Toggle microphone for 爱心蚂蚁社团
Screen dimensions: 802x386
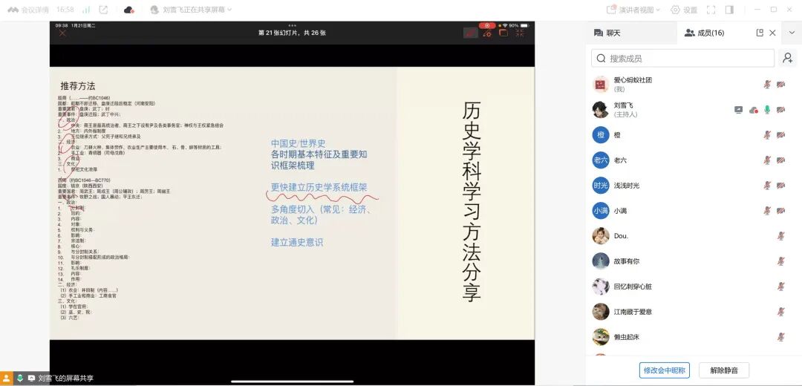click(767, 85)
